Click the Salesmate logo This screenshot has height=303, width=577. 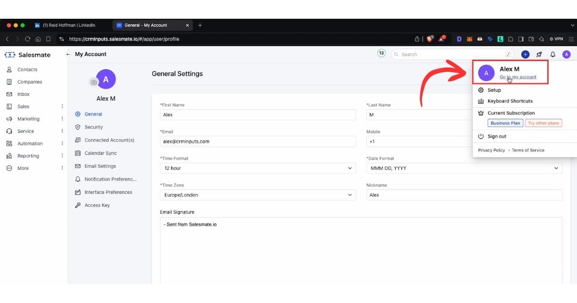coord(27,55)
